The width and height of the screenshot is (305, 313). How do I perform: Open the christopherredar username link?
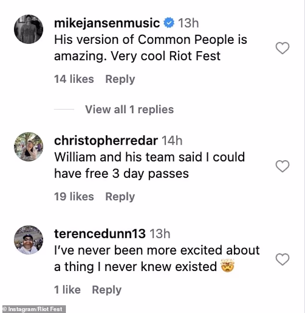pos(106,141)
